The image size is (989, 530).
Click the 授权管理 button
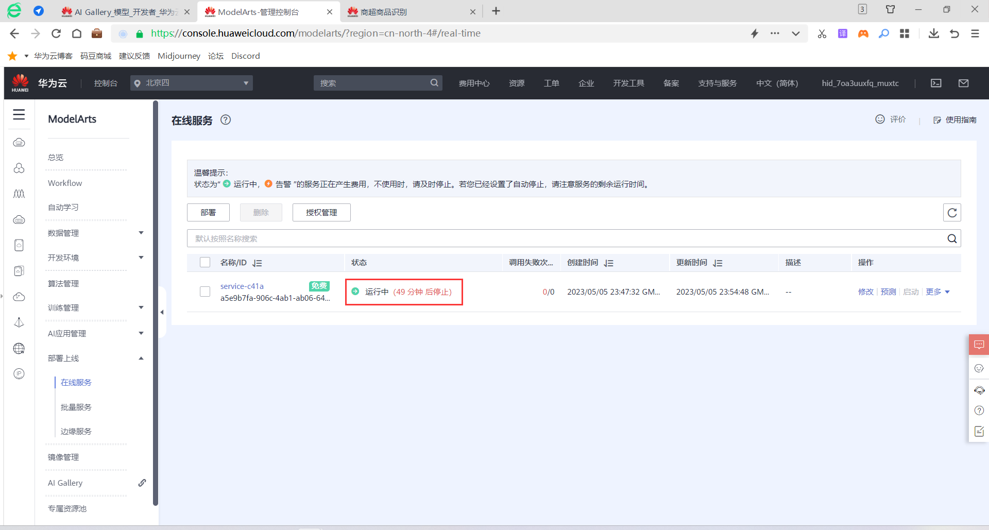click(321, 213)
